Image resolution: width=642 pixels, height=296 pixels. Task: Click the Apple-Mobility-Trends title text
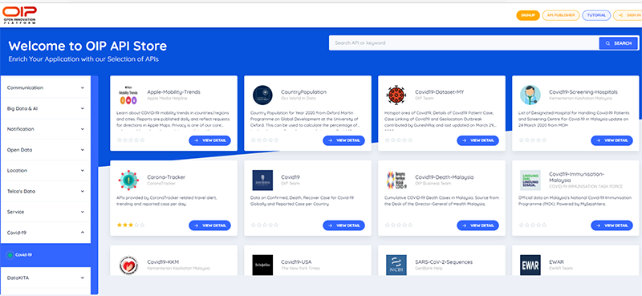click(x=173, y=92)
